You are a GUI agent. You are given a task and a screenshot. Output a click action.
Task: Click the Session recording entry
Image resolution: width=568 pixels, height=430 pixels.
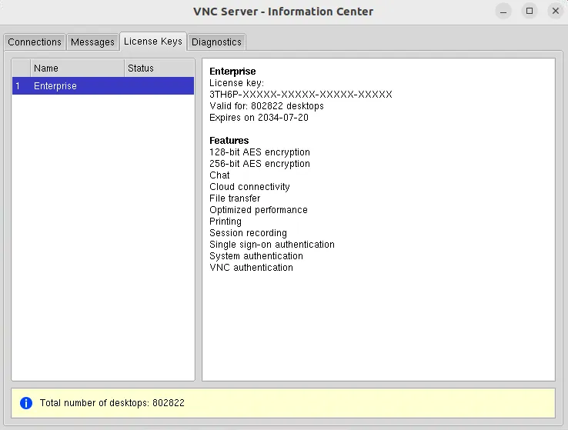coord(248,233)
